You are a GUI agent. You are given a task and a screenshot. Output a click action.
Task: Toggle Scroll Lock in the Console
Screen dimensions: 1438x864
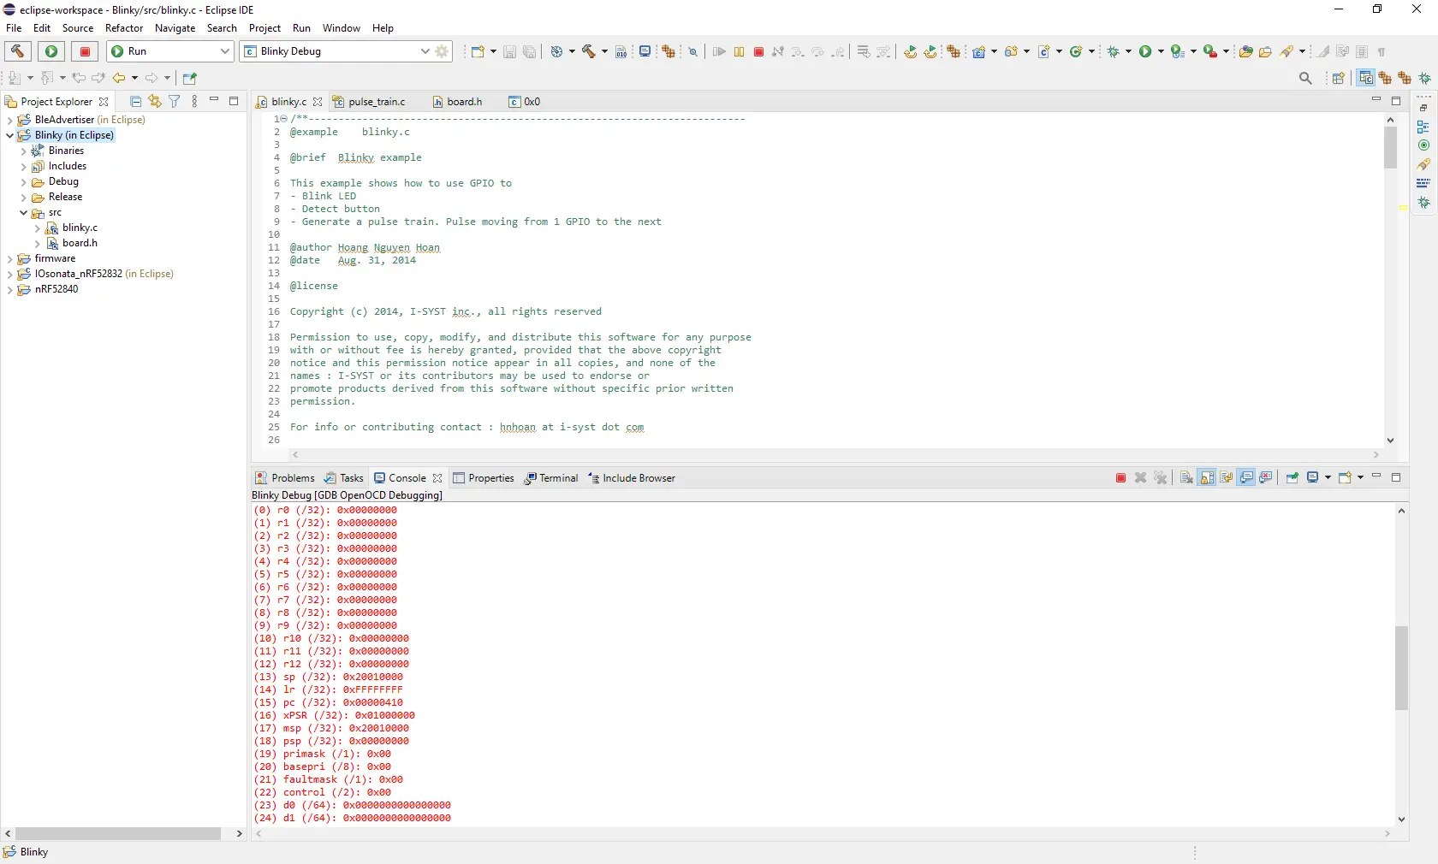[x=1206, y=478]
